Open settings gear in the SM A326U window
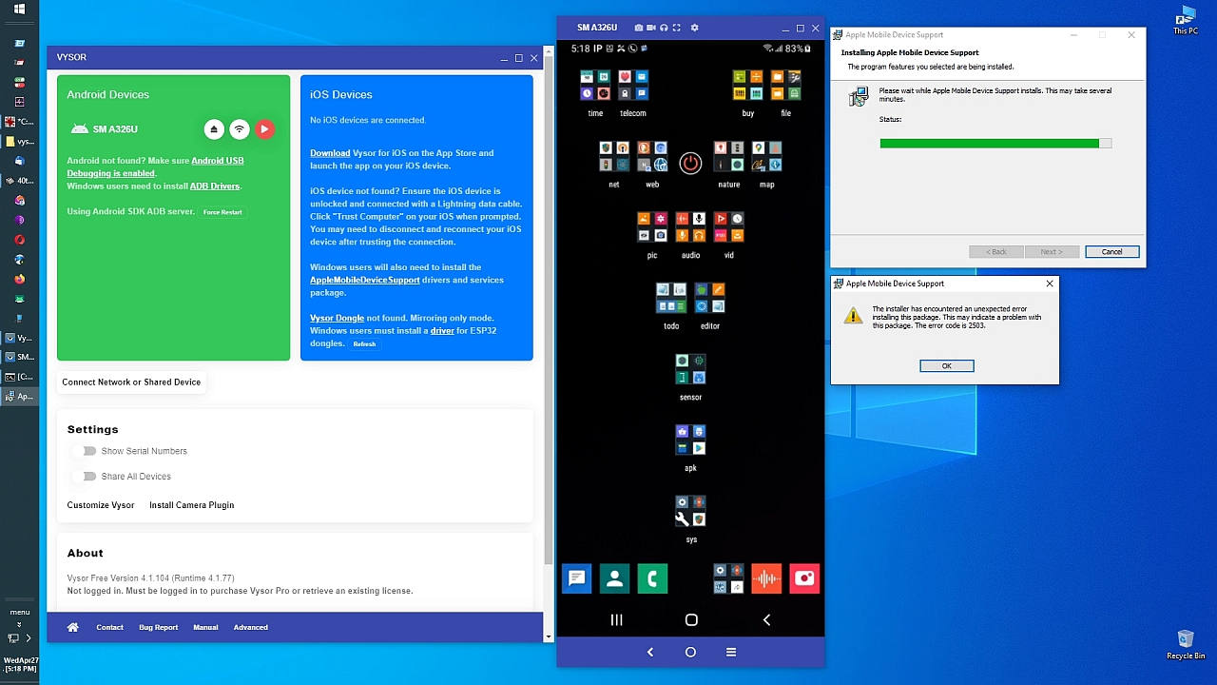The image size is (1217, 685). coord(694,28)
